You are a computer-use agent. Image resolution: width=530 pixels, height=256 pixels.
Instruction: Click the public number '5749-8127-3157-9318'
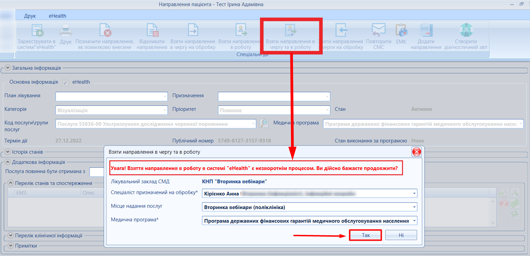244,141
